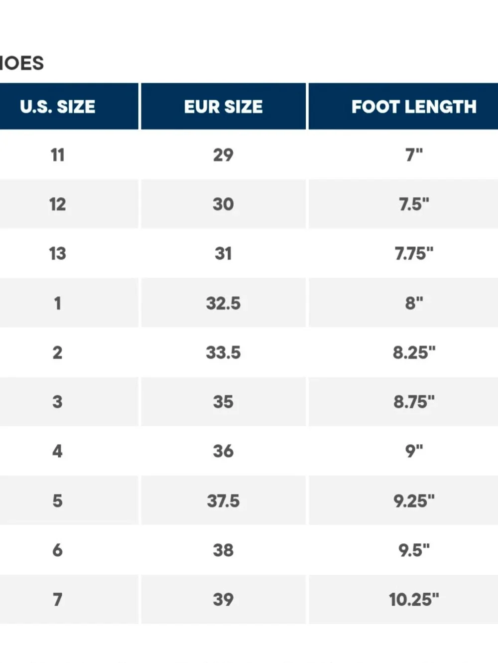Select EUR size 39 cell

pos(223,599)
